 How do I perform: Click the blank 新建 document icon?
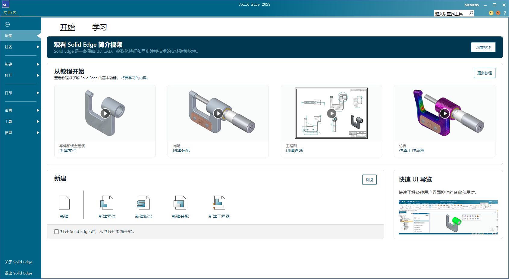64,203
